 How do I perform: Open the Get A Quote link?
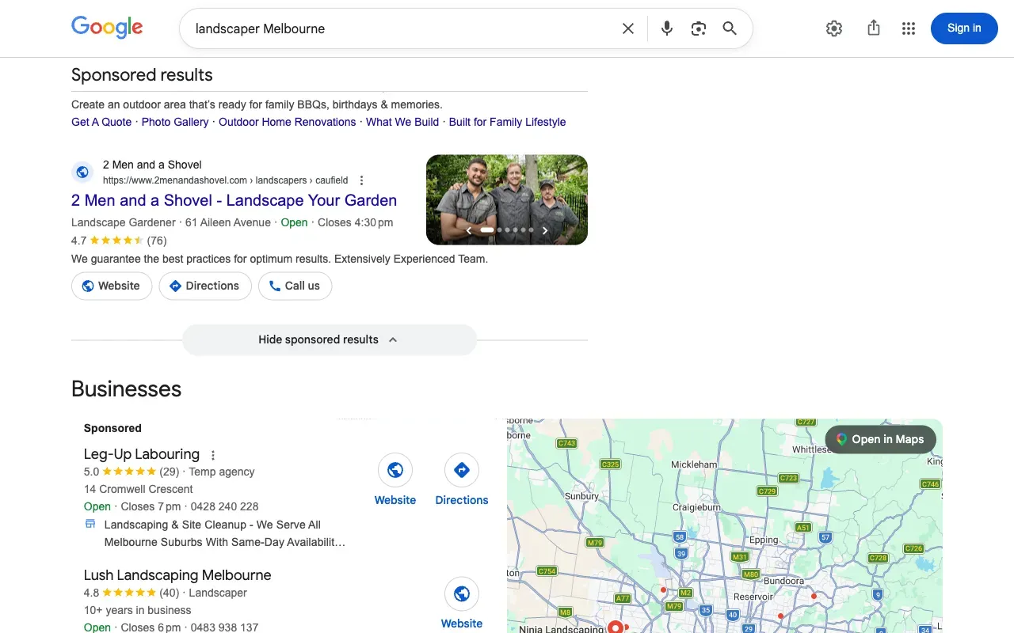tap(101, 122)
